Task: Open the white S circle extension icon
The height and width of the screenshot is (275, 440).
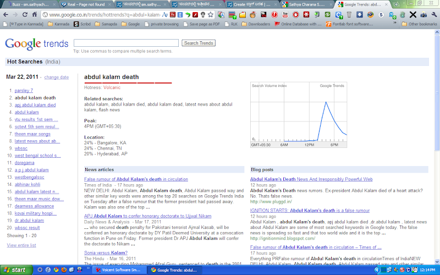Action: tap(381, 15)
